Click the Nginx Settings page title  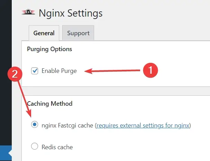[71, 13]
